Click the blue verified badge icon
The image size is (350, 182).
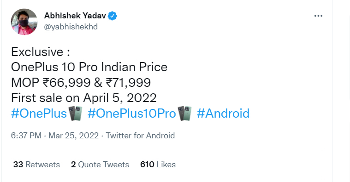point(113,16)
